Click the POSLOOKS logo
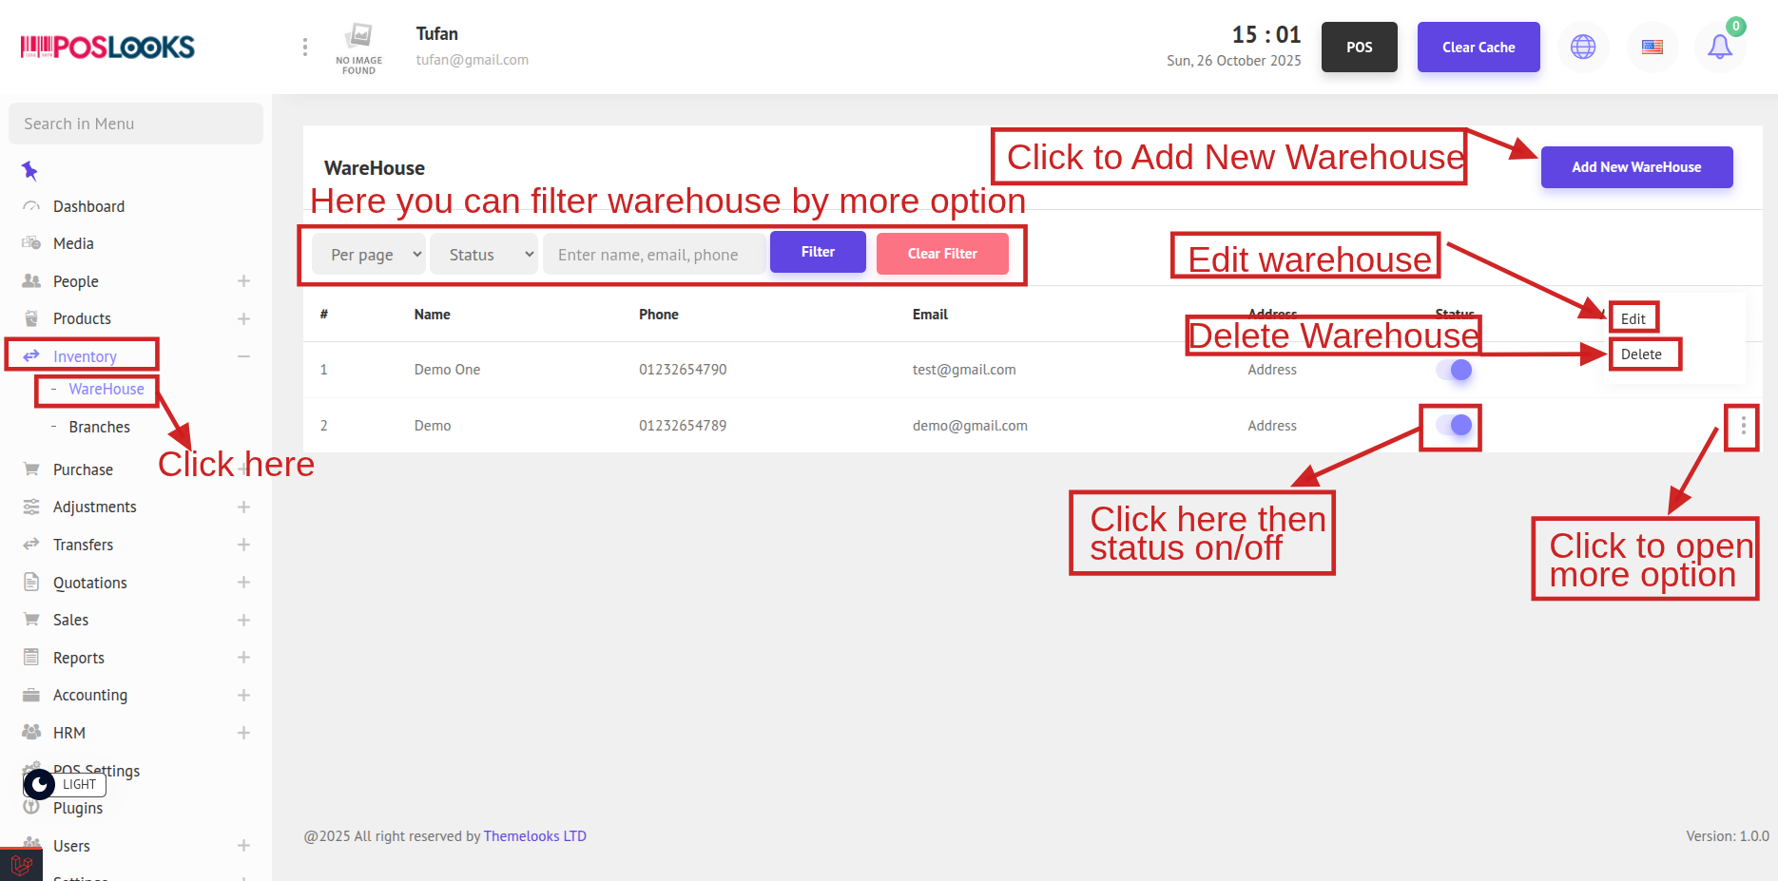Screen dimensions: 1778x881 [x=107, y=47]
